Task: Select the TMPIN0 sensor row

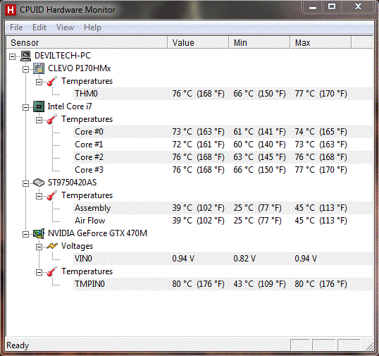Action: (x=223, y=284)
